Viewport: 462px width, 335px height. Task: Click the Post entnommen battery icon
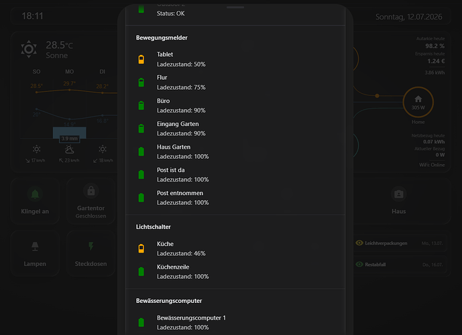(x=141, y=198)
